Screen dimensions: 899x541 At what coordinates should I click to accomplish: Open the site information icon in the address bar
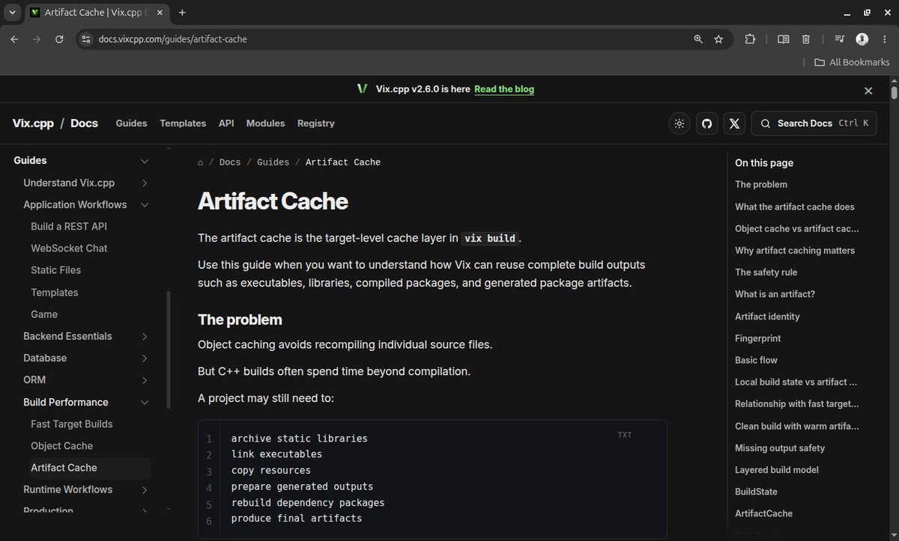[86, 39]
